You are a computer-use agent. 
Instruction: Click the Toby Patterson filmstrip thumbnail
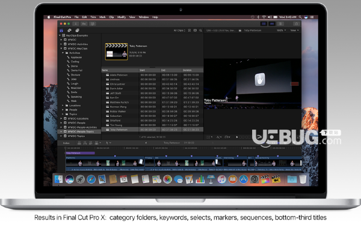[116, 52]
